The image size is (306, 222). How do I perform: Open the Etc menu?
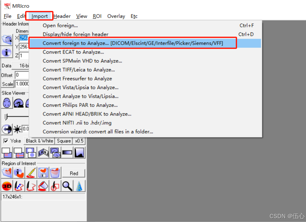coord(134,16)
